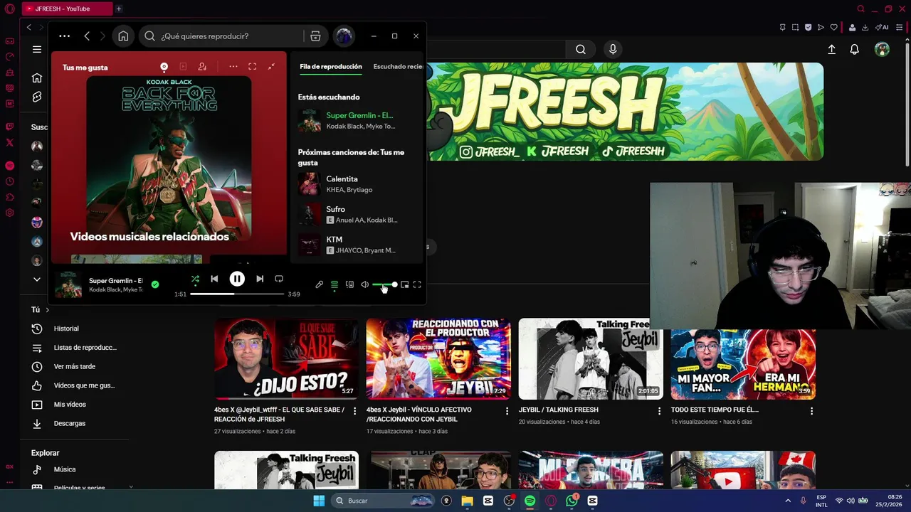The height and width of the screenshot is (512, 911).
Task: Open JEYBIL / TALKING FREESH video title
Action: click(559, 410)
